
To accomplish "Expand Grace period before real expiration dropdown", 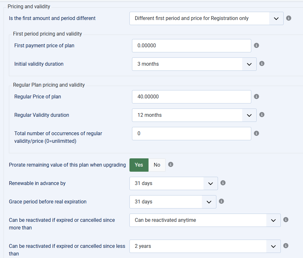I will [173, 202].
